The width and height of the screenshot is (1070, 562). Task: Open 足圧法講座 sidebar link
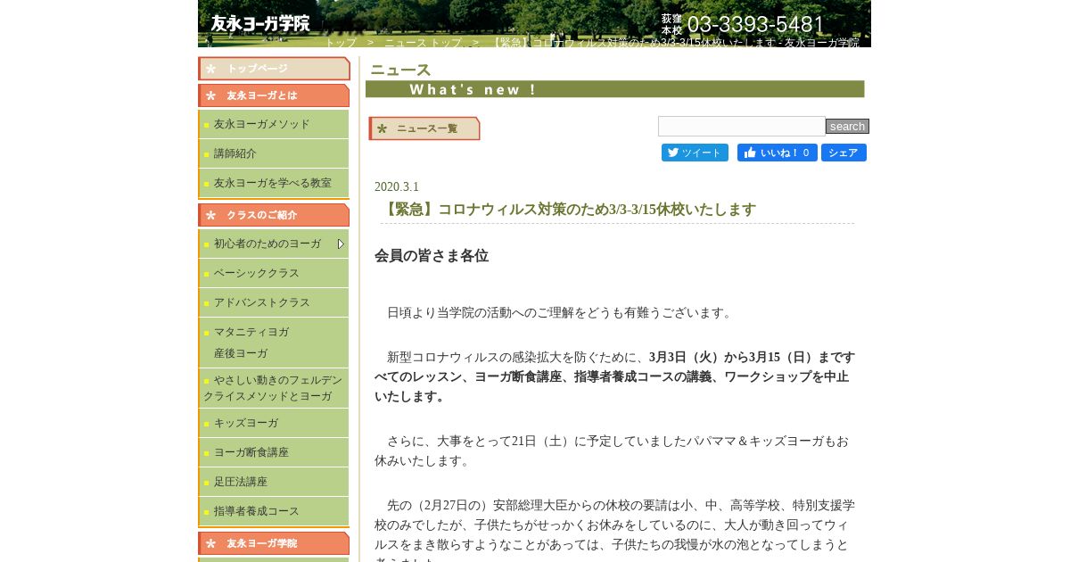pos(274,482)
